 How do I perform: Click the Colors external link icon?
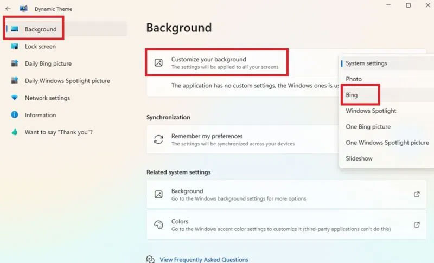(417, 225)
